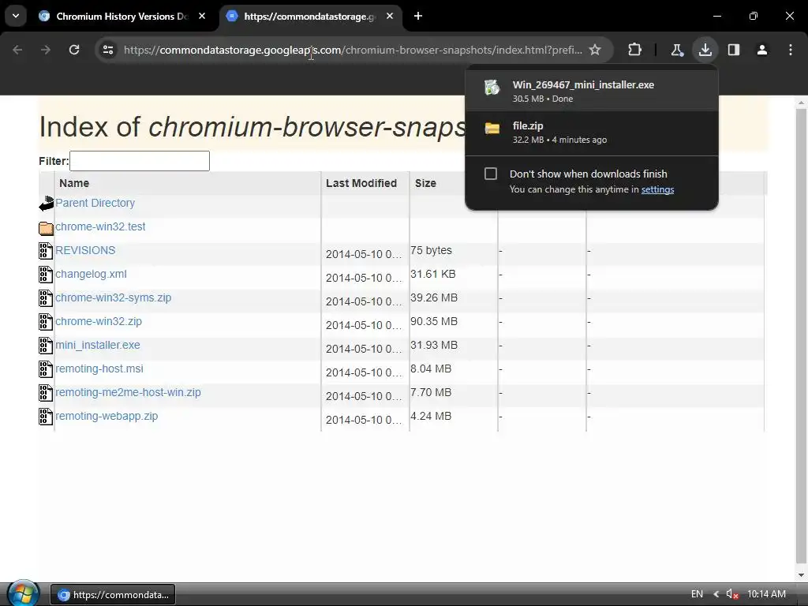View site information icon in address bar
This screenshot has width=808, height=606.
[x=108, y=50]
